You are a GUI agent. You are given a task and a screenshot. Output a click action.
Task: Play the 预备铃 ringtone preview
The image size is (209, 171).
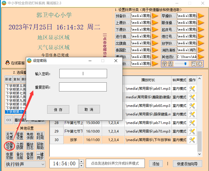point(155,16)
